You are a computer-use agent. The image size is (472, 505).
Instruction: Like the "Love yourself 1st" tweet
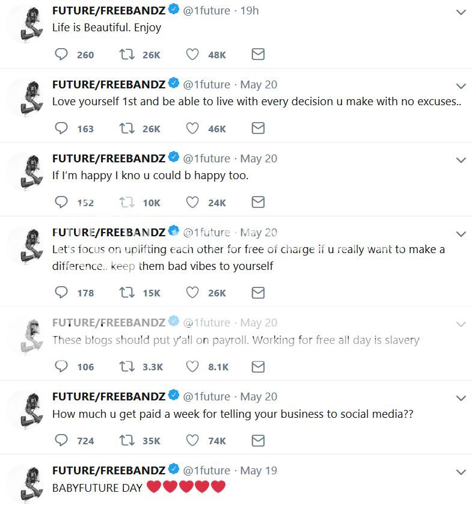pyautogui.click(x=192, y=128)
